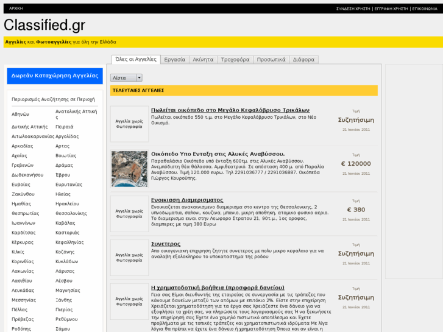Open listing Πωλείται οικόπεδο στο Μεγάλο Κεφαλόβρυσο
Screen dimensions: 443x332
coord(230,110)
